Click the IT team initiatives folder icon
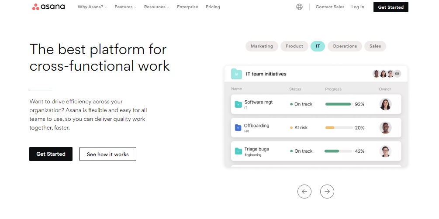439x219 pixels. (x=237, y=74)
